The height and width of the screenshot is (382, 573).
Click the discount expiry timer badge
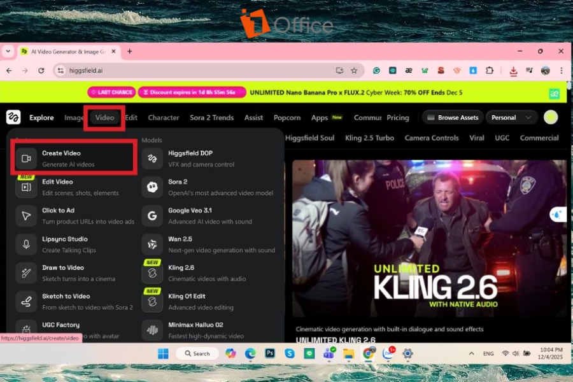[x=192, y=92]
